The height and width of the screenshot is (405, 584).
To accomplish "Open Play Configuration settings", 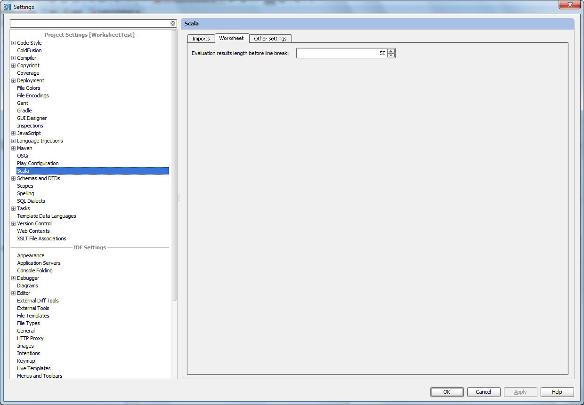I will click(38, 163).
